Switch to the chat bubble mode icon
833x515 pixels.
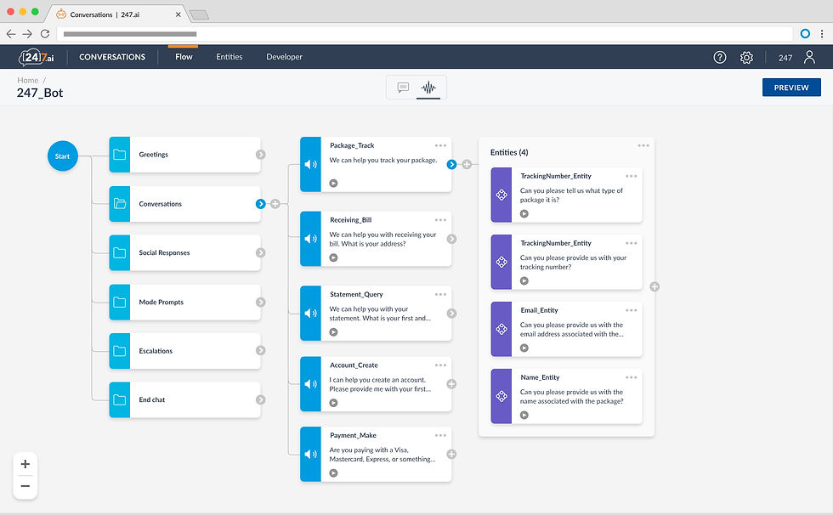coord(403,88)
